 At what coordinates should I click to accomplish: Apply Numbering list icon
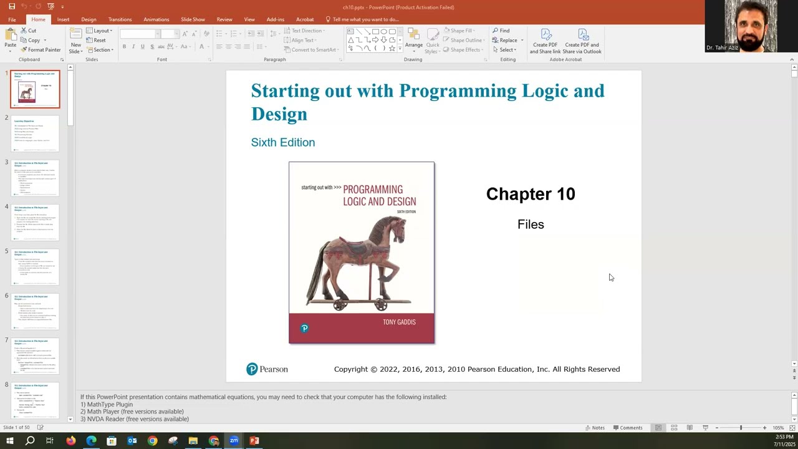(x=235, y=34)
